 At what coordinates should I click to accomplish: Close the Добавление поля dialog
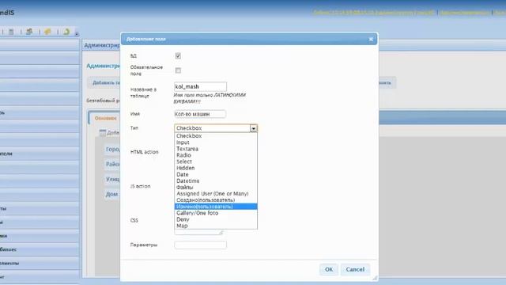(x=371, y=39)
